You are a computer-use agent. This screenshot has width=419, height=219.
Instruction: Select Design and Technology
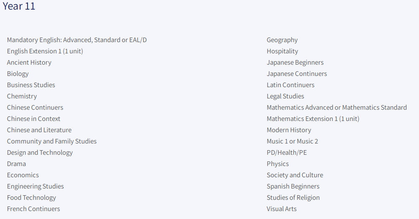pos(40,153)
